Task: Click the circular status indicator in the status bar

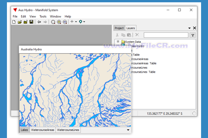Action: click(x=194, y=114)
